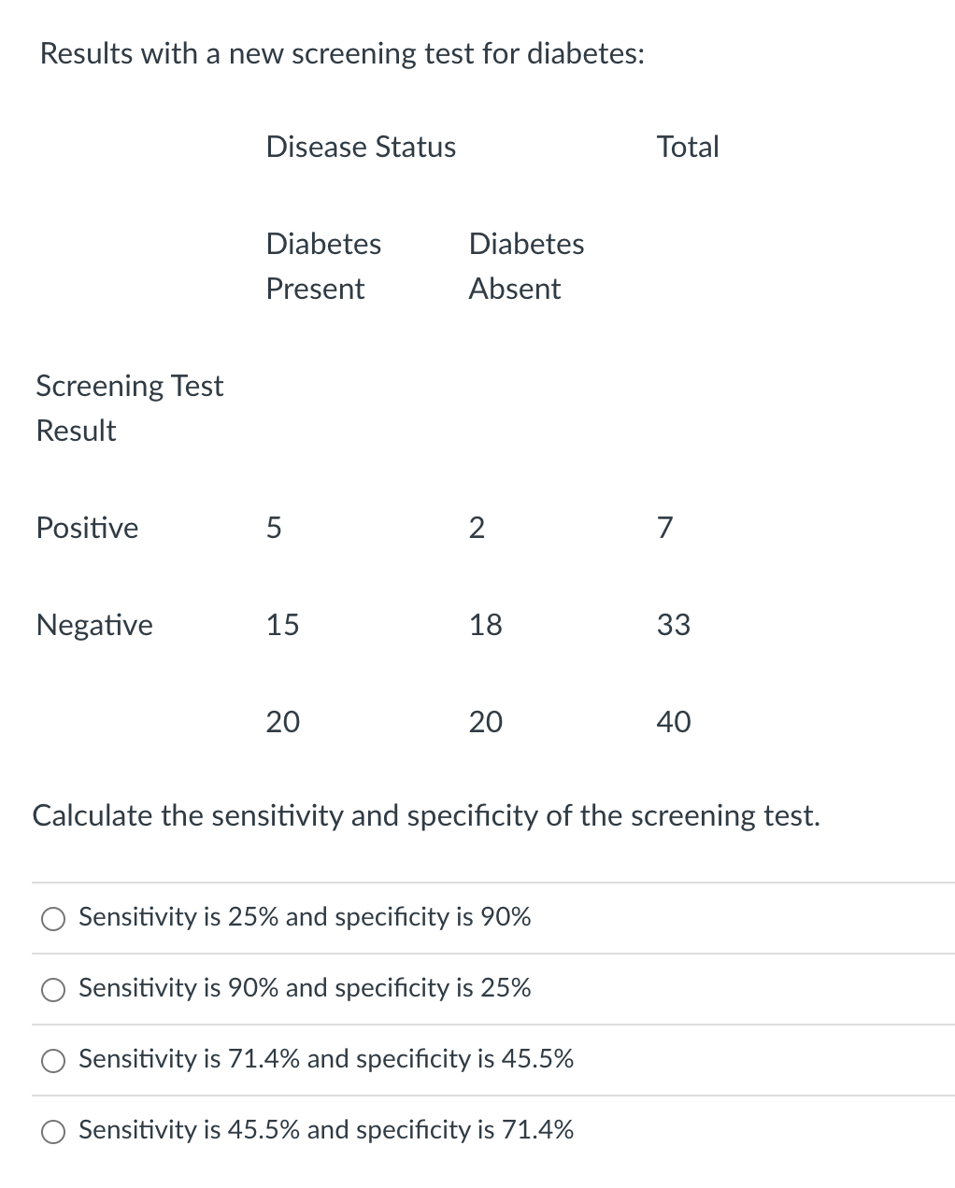Screen dimensions: 955x1188
Task: Click the "Results with a new screening test" heading
Action: pos(342,54)
